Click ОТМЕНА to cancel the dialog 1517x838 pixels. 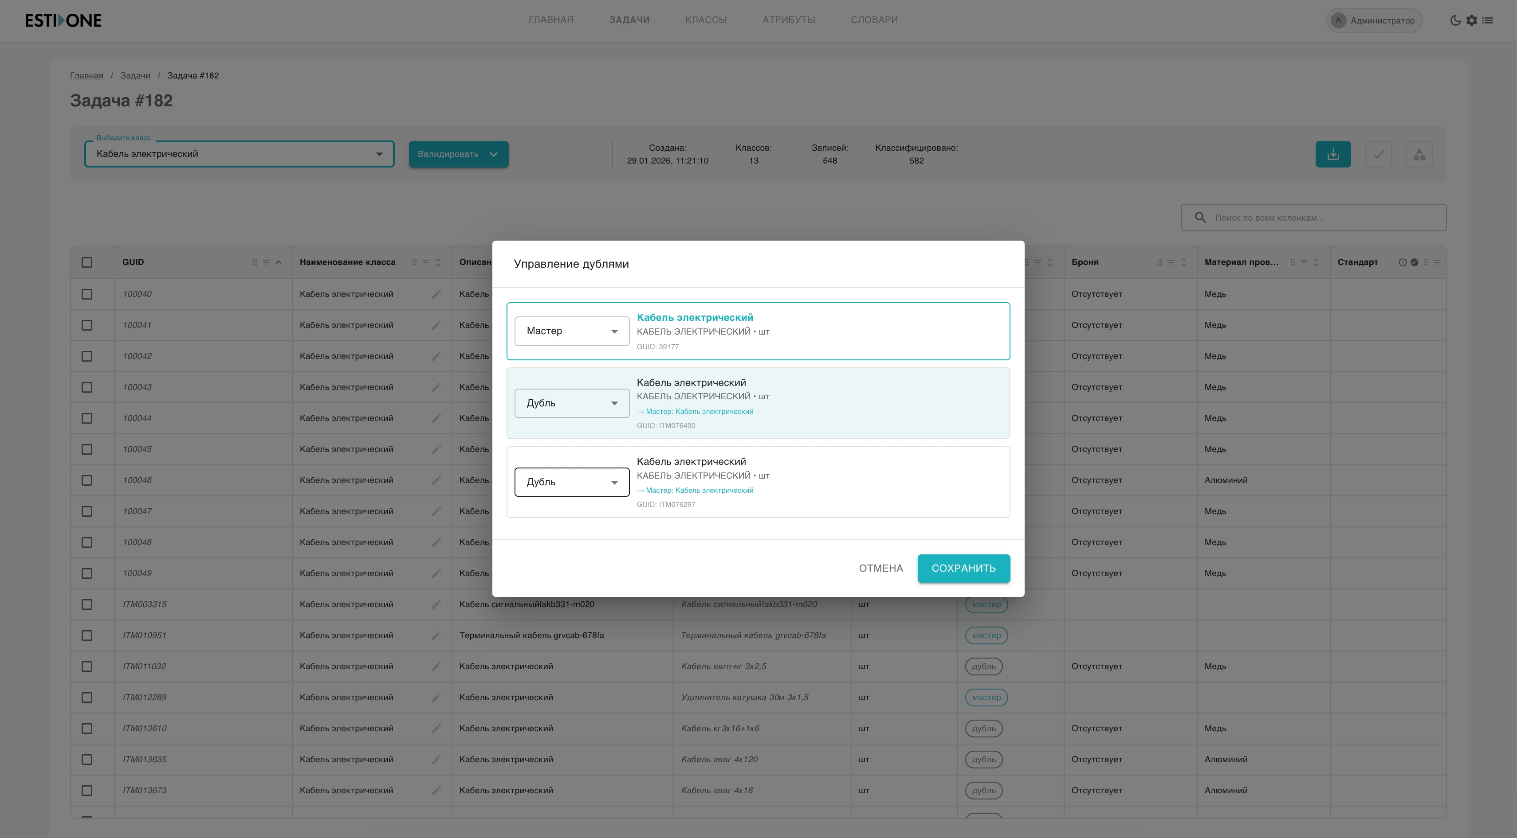pyautogui.click(x=880, y=569)
